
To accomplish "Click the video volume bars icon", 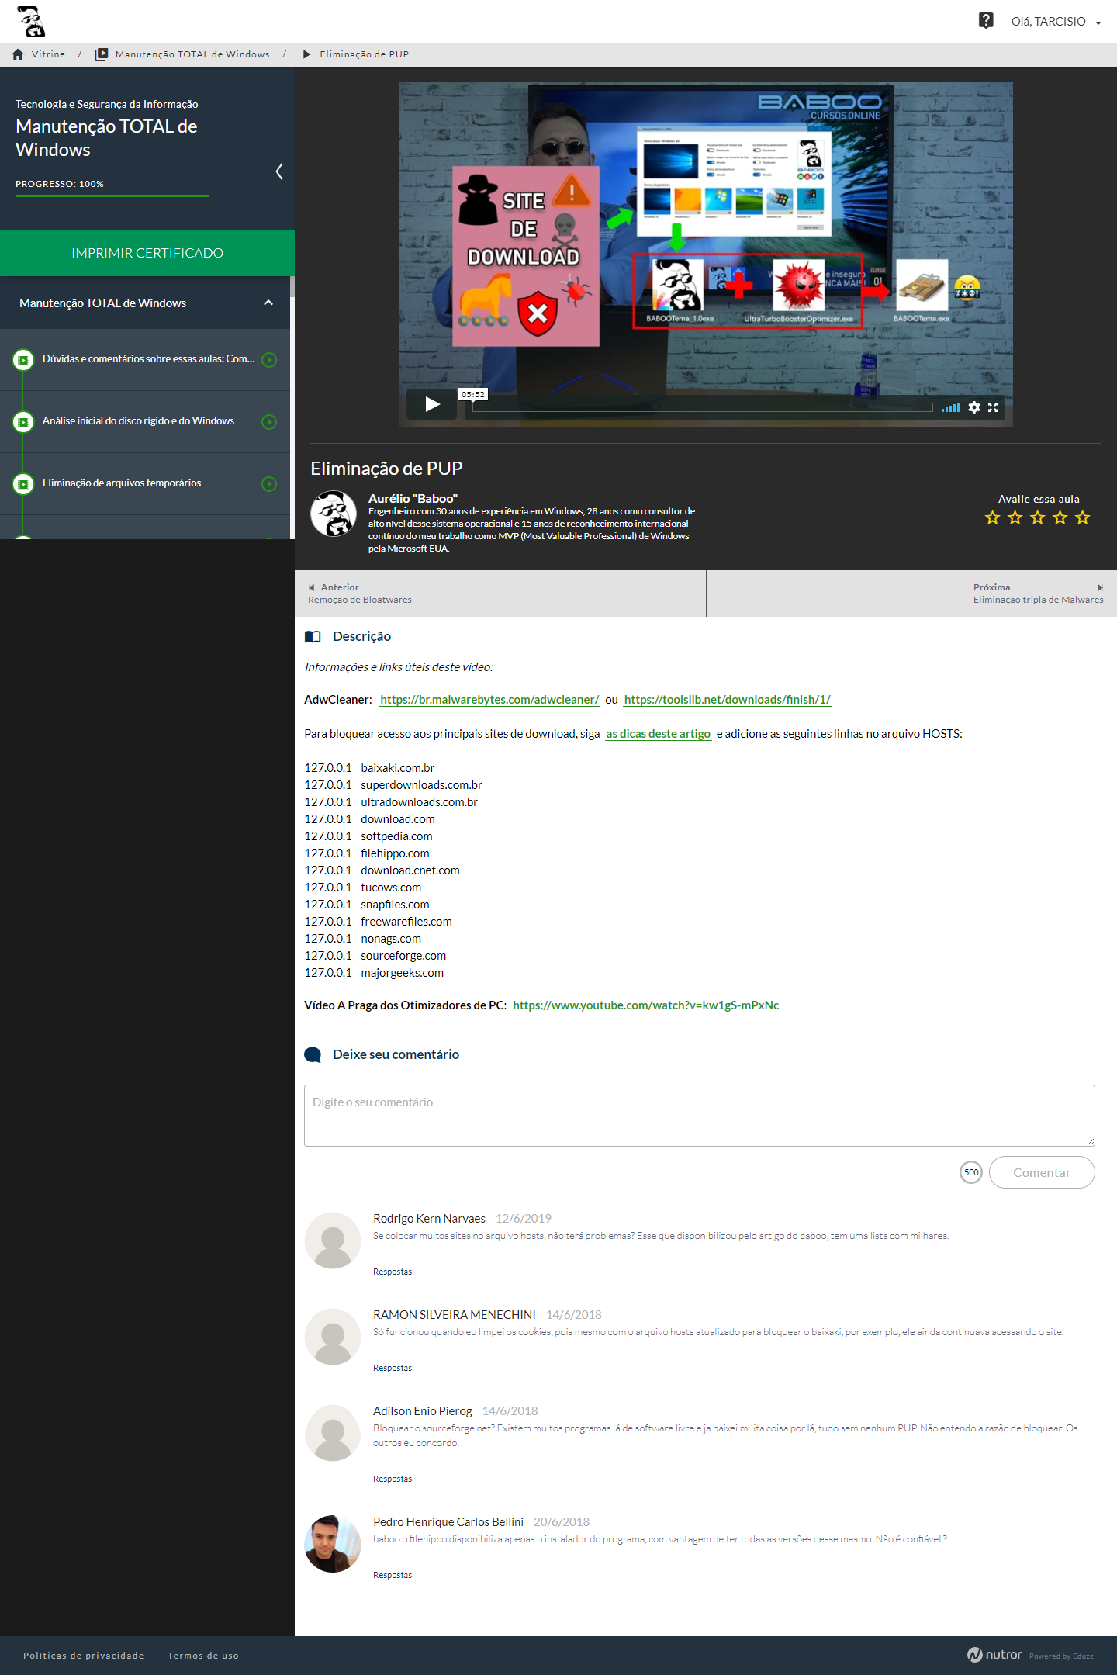I will tap(950, 407).
